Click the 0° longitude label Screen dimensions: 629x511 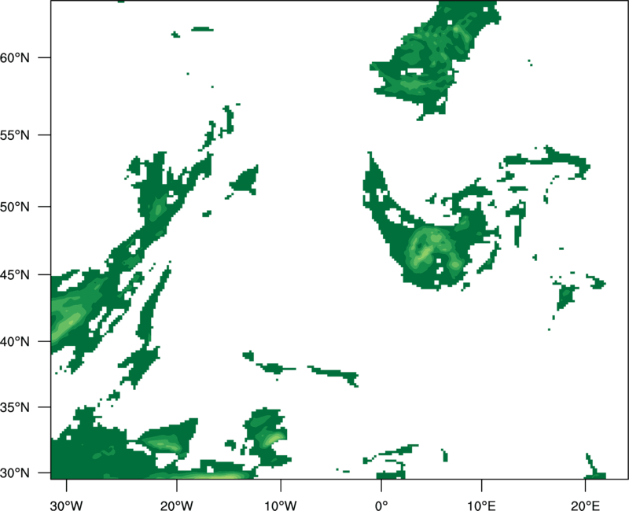(381, 505)
